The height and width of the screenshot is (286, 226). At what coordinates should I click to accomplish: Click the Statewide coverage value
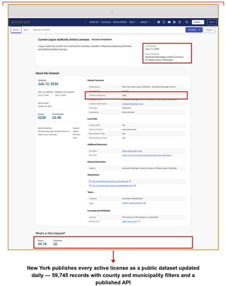point(126,108)
